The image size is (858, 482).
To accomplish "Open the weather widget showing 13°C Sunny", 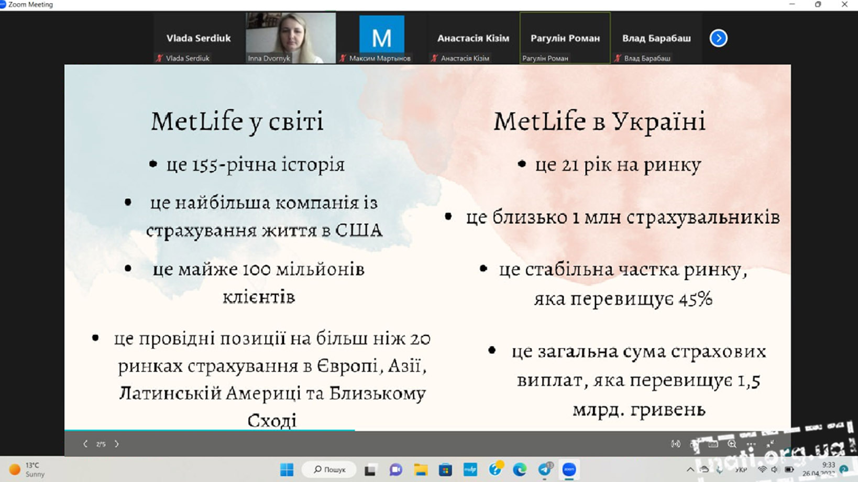I will click(x=27, y=469).
